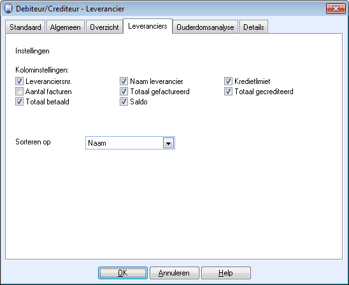Select the Overzicht tab
This screenshot has height=285, width=349.
click(x=104, y=27)
